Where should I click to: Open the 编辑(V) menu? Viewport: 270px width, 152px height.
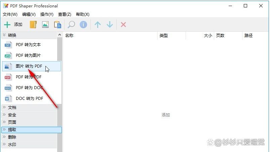[29, 14]
